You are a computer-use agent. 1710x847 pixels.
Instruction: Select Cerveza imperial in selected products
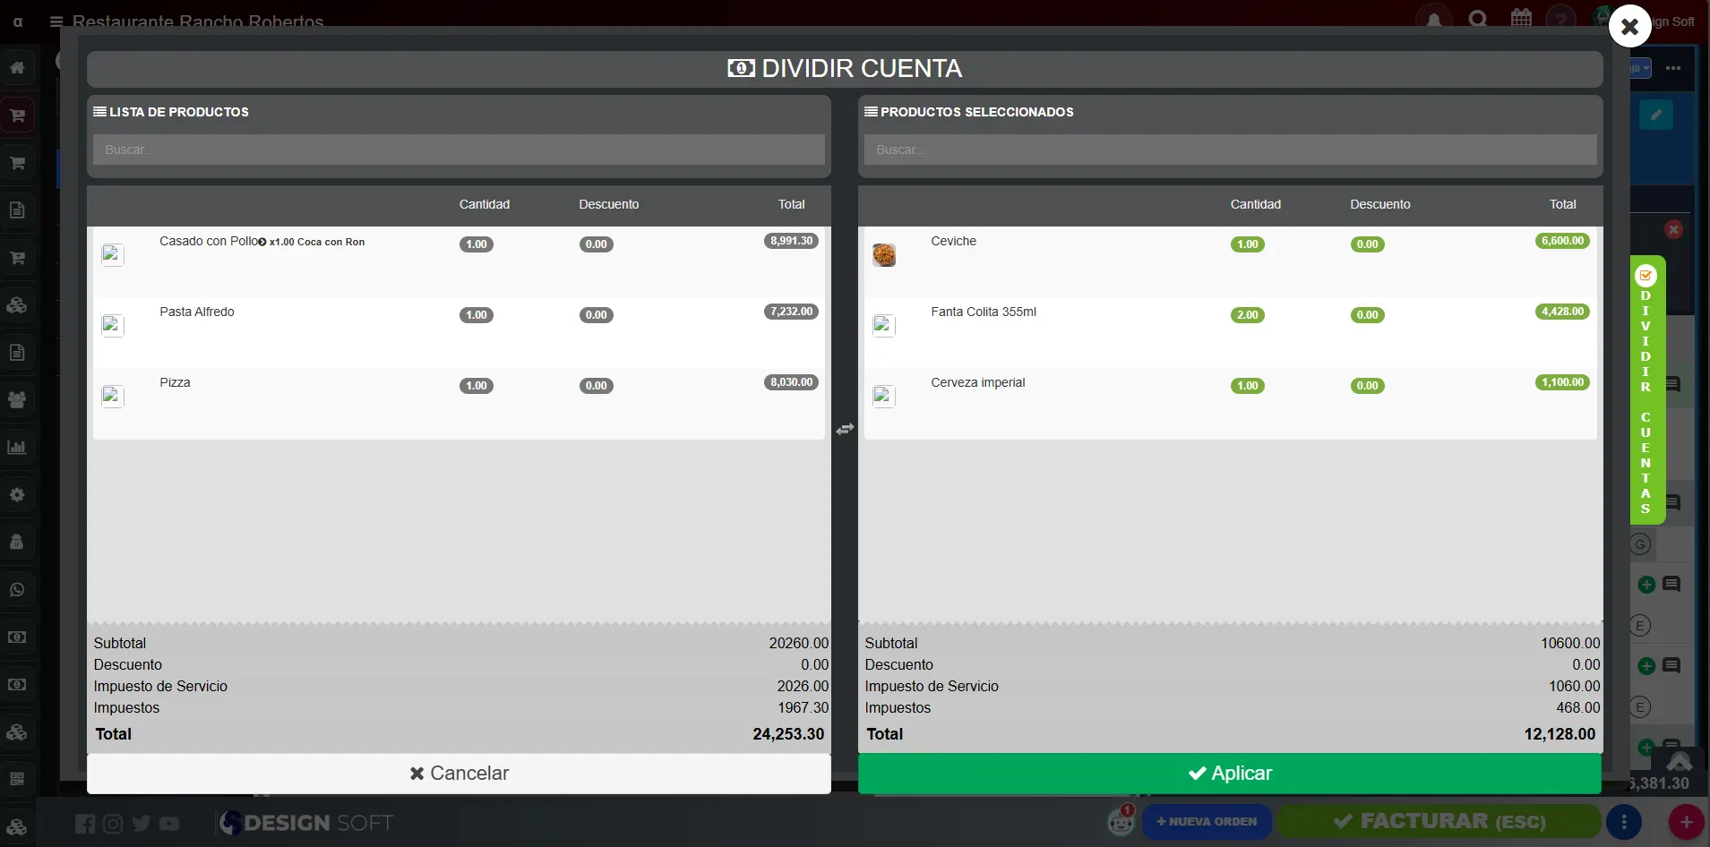[x=1230, y=403]
